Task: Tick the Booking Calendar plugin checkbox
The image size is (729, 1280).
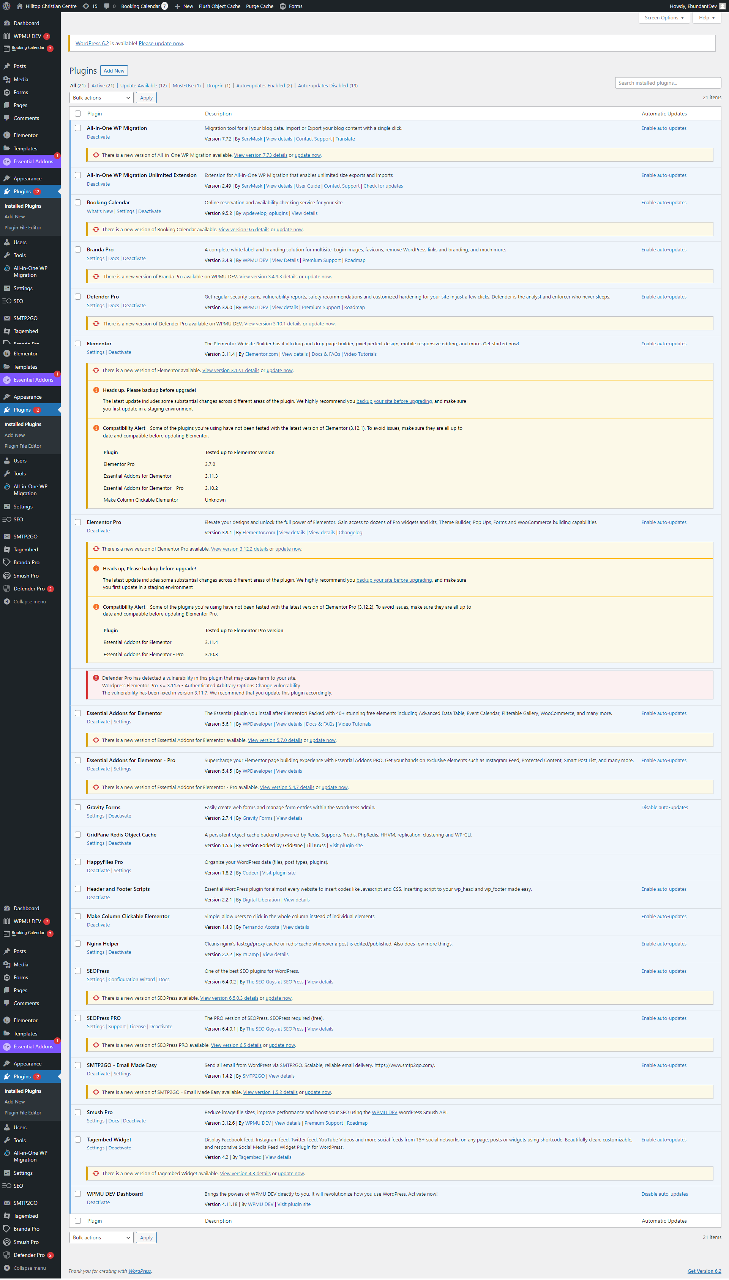Action: [77, 203]
